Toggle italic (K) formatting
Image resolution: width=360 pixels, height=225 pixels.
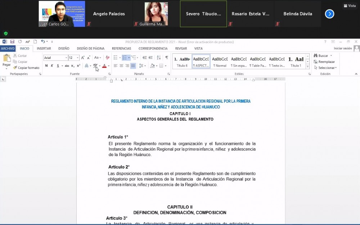[52, 66]
